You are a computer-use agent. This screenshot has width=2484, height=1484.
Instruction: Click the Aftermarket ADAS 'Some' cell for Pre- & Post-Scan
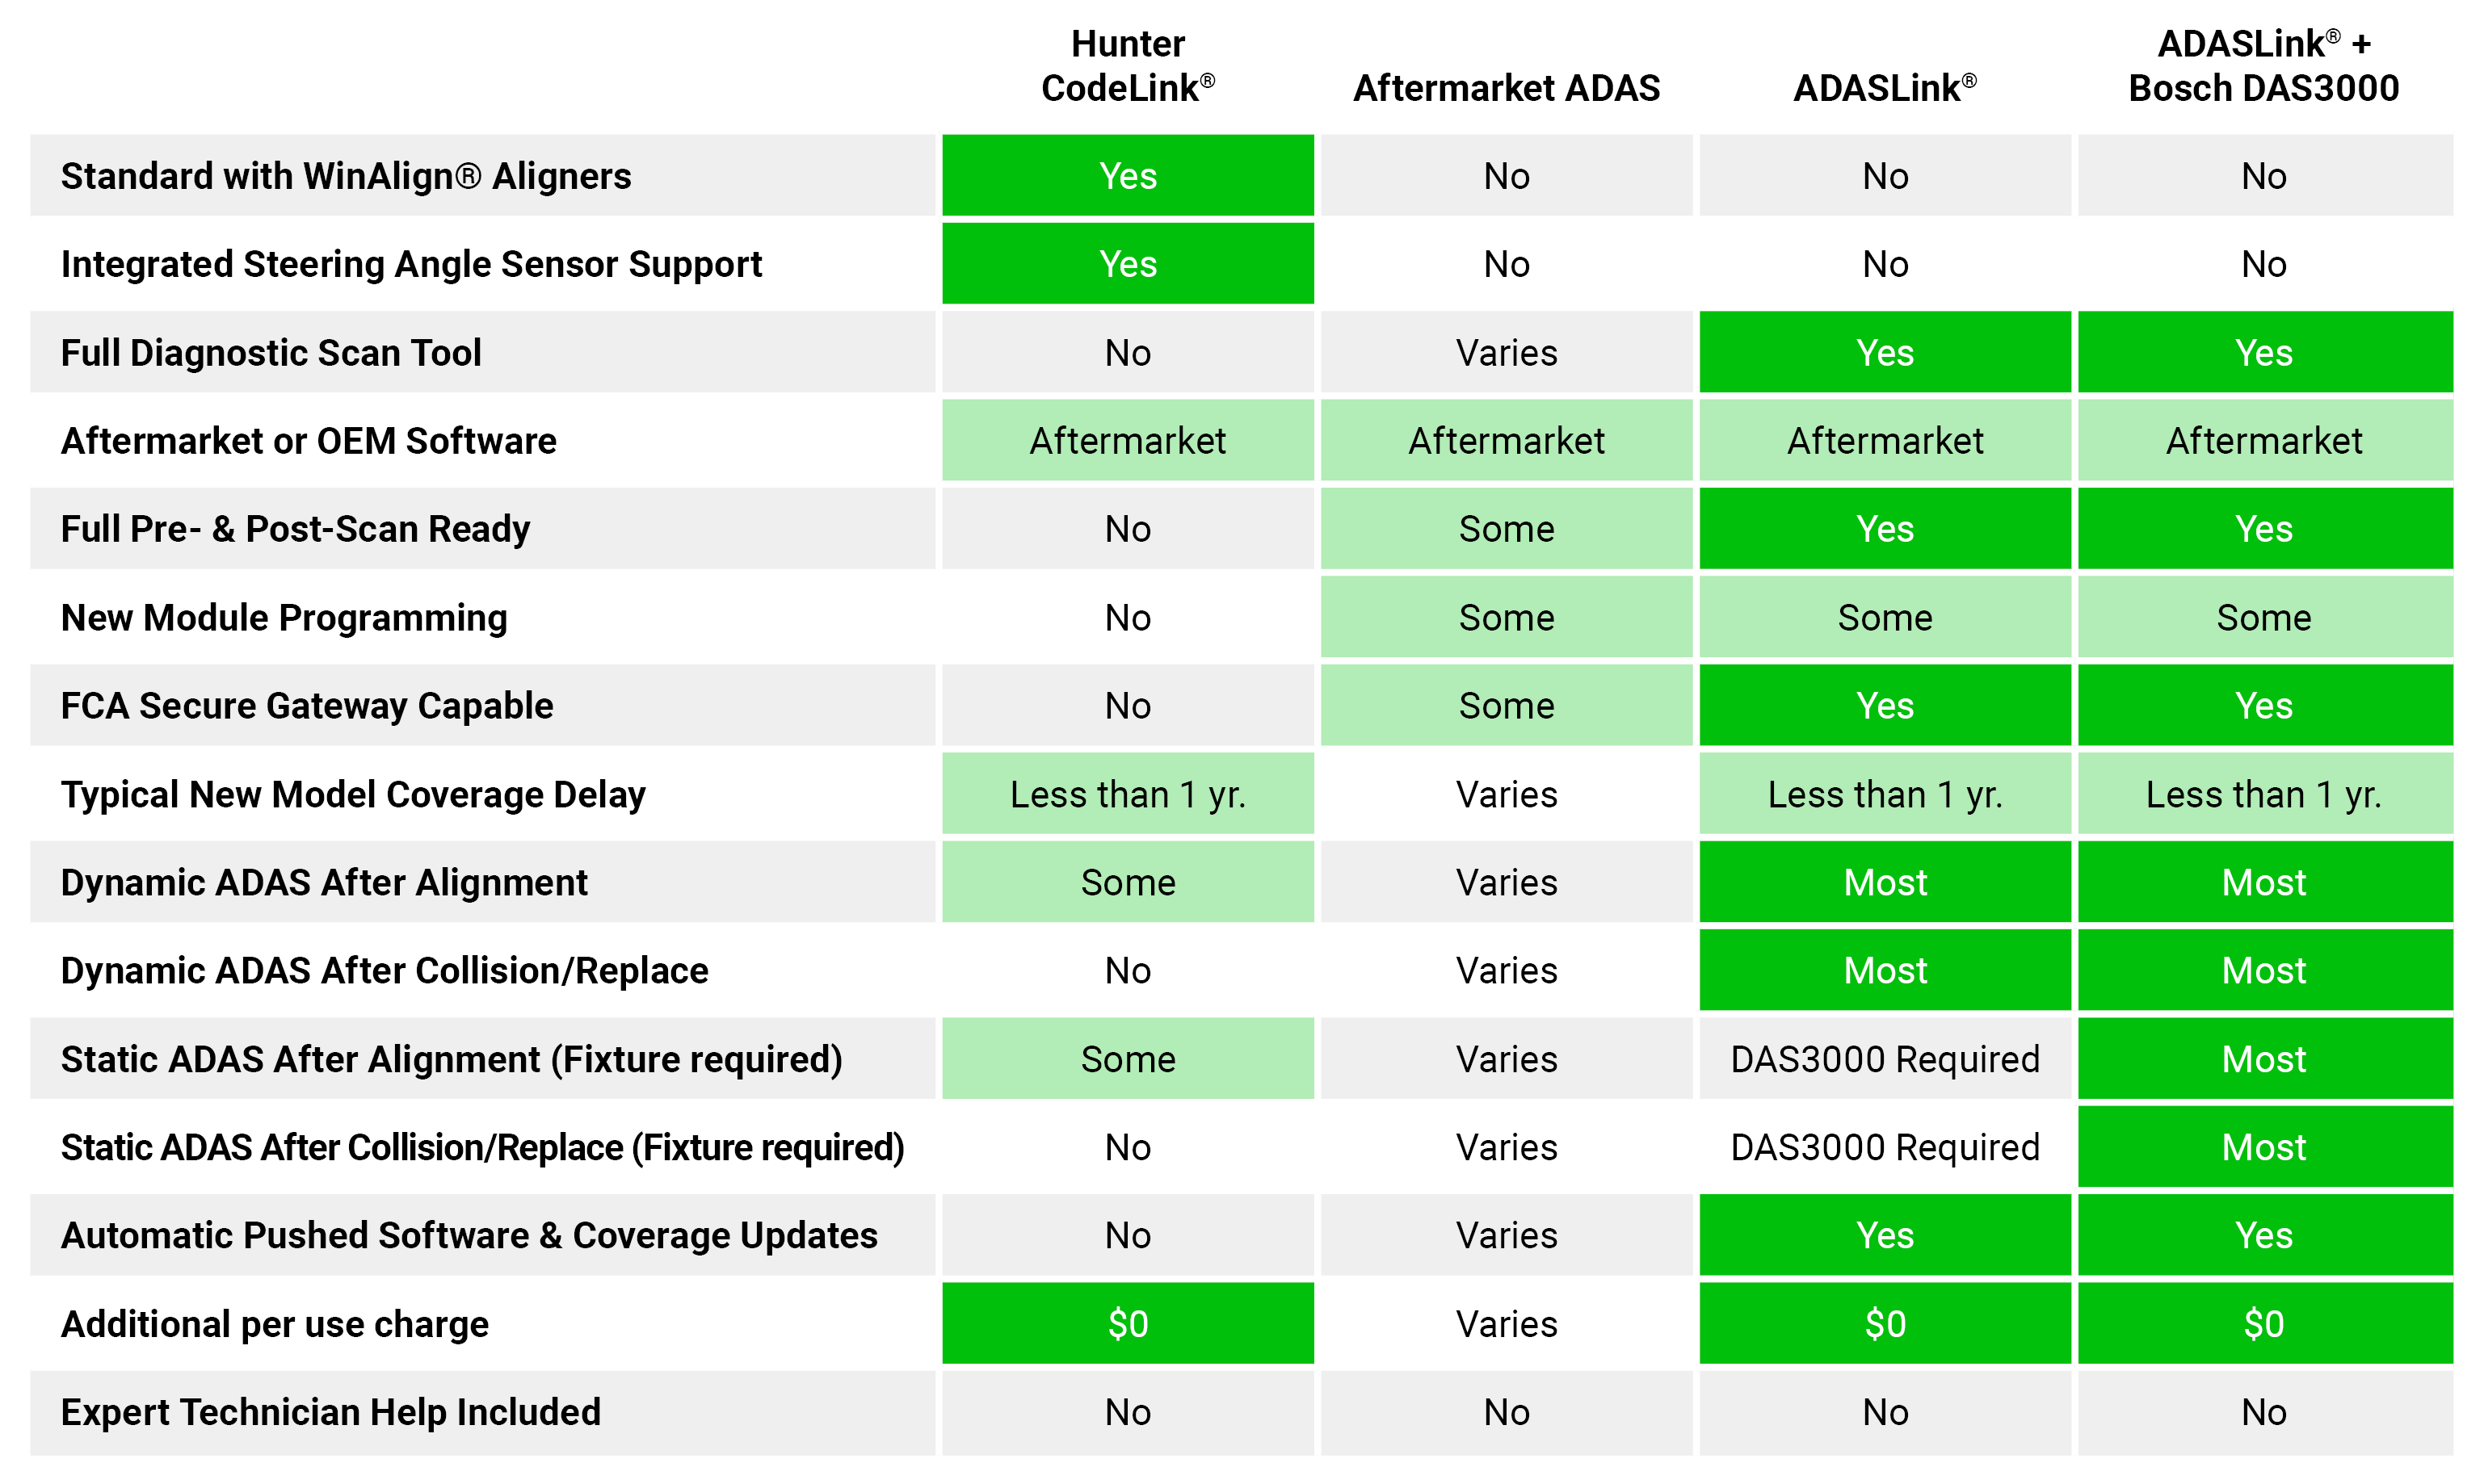(x=1506, y=529)
